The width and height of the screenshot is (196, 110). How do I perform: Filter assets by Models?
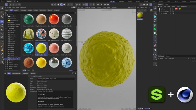pos(16,10)
